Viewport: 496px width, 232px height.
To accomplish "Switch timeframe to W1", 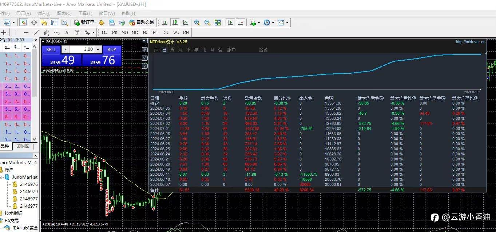I will (176, 32).
